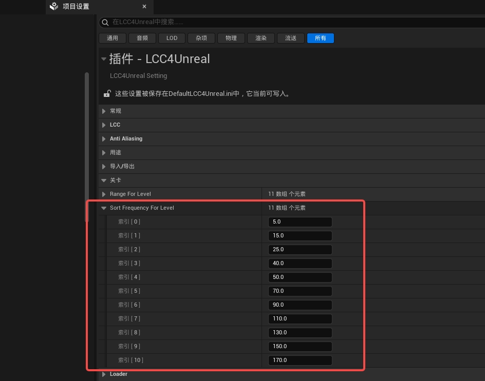Screen dimensions: 485x381
Task: Click the 索引 [2] value field 25.0
Action: [x=300, y=250]
